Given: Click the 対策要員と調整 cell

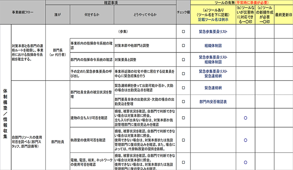Looking at the screenshot, I should click(x=145, y=60).
